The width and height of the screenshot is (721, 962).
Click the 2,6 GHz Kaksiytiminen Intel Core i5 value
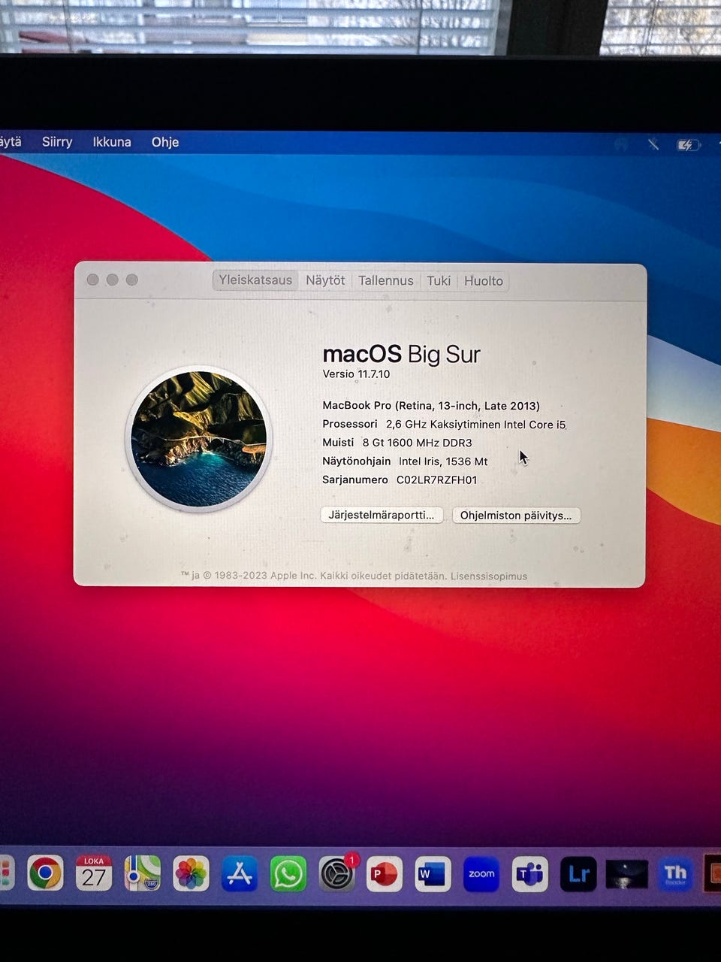475,425
